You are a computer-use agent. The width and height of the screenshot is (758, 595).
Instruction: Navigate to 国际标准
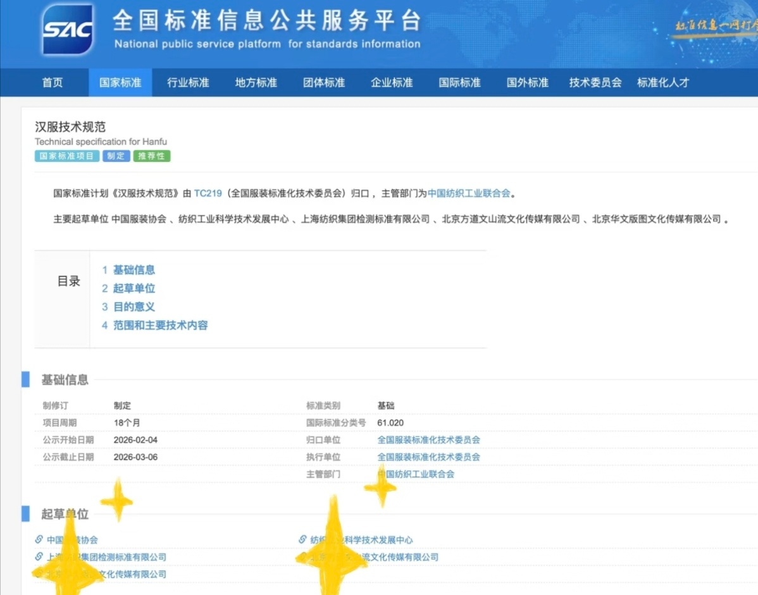[x=460, y=83]
